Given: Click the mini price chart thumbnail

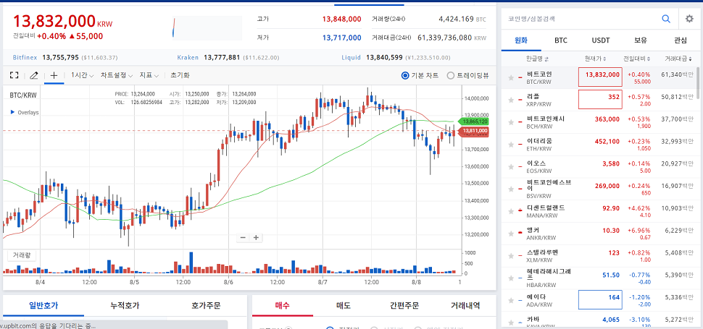Looking at the screenshot, I should point(207,27).
